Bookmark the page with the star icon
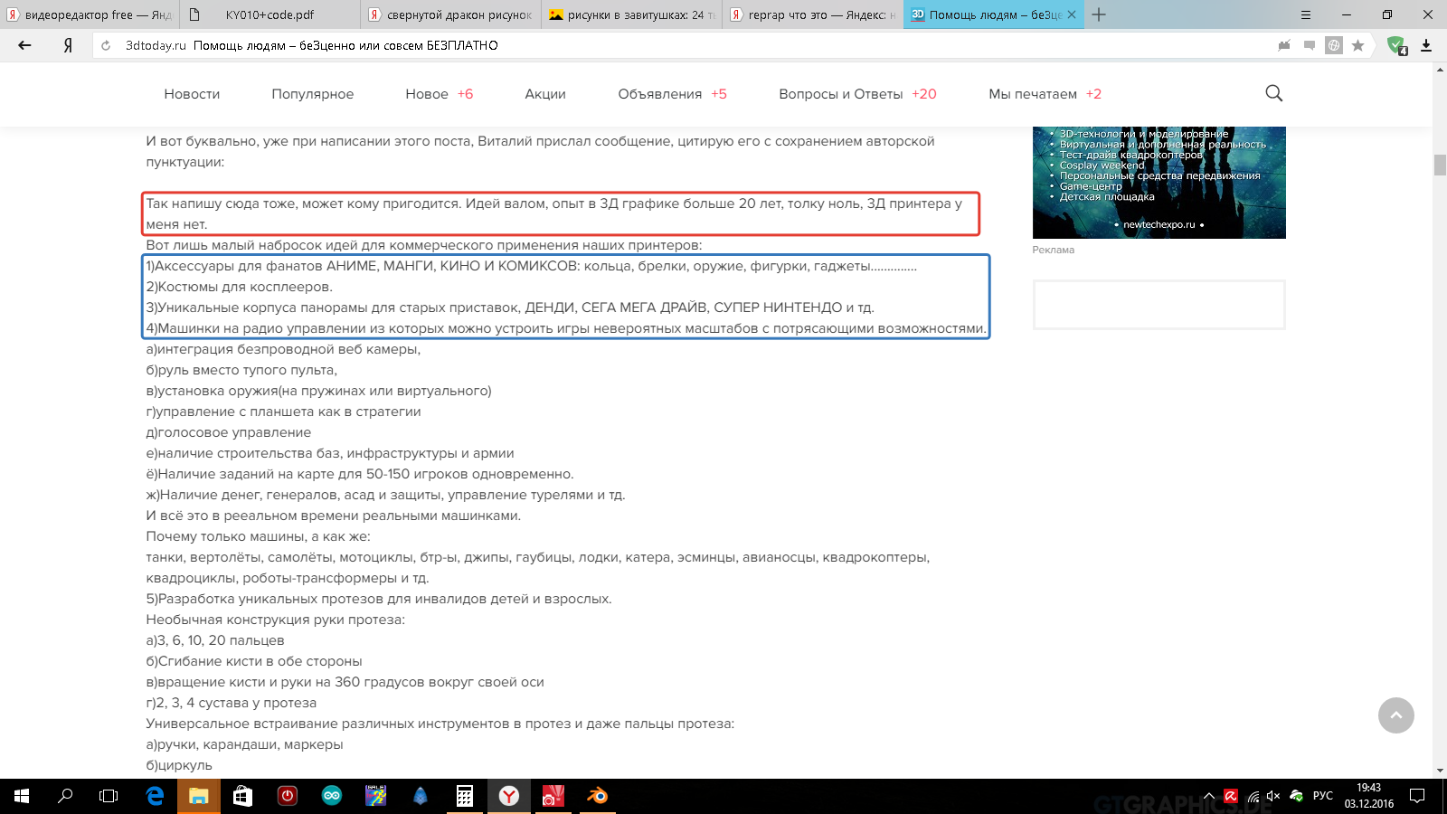The image size is (1447, 814). click(1357, 45)
